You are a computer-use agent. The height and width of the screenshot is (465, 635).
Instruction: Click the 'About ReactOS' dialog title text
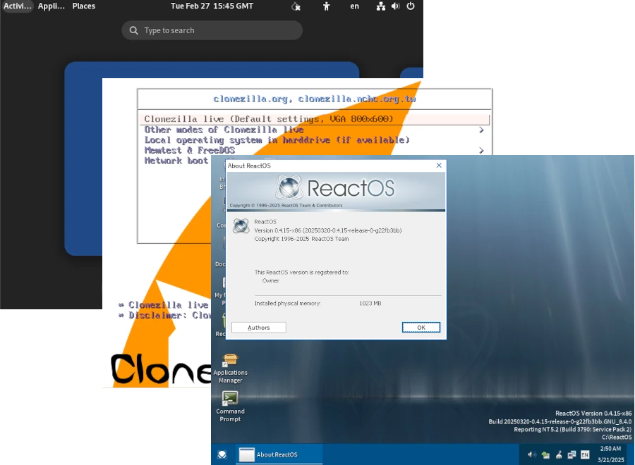pyautogui.click(x=249, y=166)
